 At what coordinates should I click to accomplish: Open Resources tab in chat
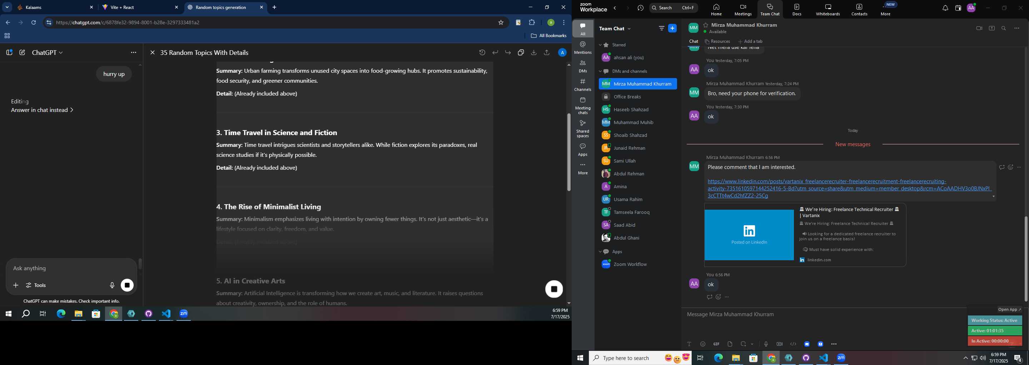point(718,41)
